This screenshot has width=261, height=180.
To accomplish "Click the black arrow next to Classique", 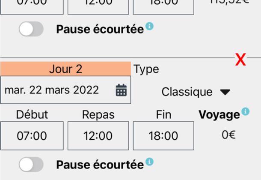I will (x=225, y=92).
